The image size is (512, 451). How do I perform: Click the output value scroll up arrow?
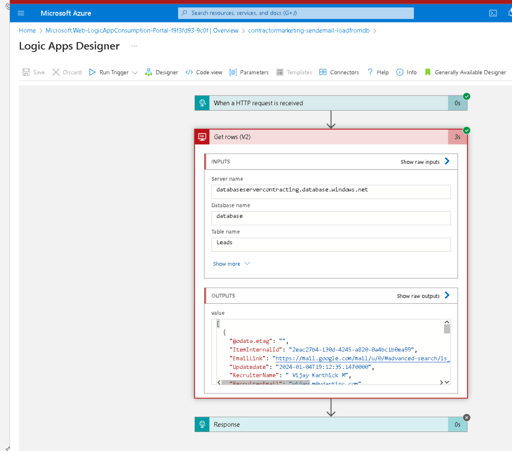click(x=446, y=322)
